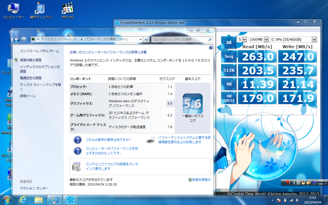
Task: Click the 512K write value 235.7
Action: point(298,70)
